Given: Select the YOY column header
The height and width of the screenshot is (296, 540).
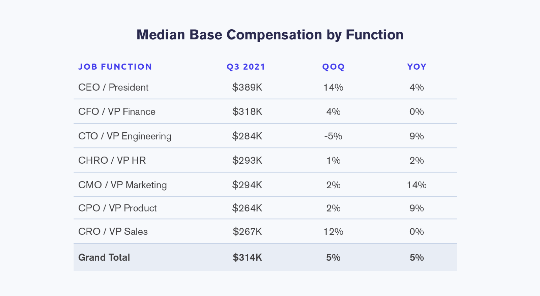Looking at the screenshot, I should click(417, 67).
